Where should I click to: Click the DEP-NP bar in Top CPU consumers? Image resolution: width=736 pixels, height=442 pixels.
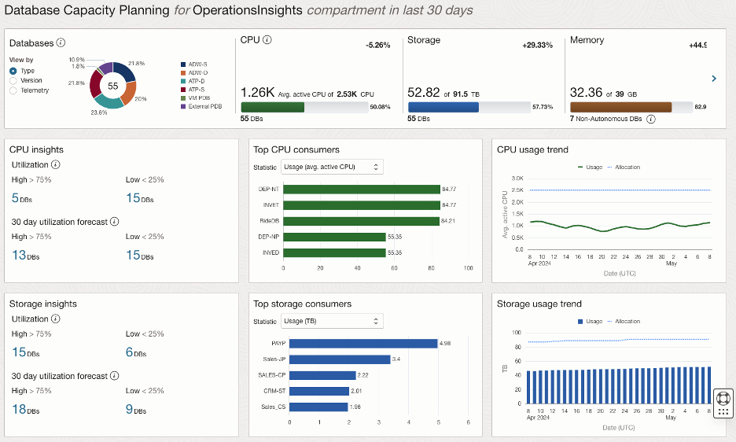[334, 237]
